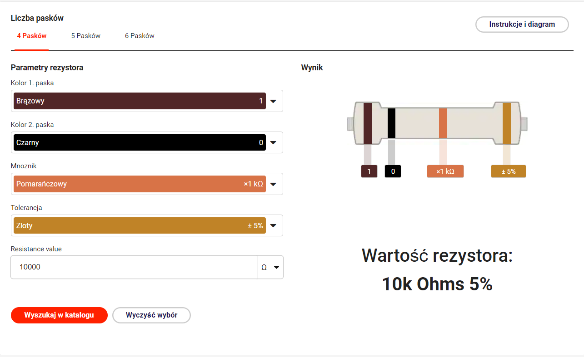Click the gold tolerance band on resistor
The height and width of the screenshot is (357, 584).
coord(507,123)
